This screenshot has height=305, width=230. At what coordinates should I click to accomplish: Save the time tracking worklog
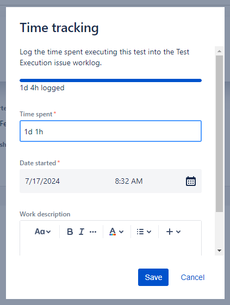point(153,277)
